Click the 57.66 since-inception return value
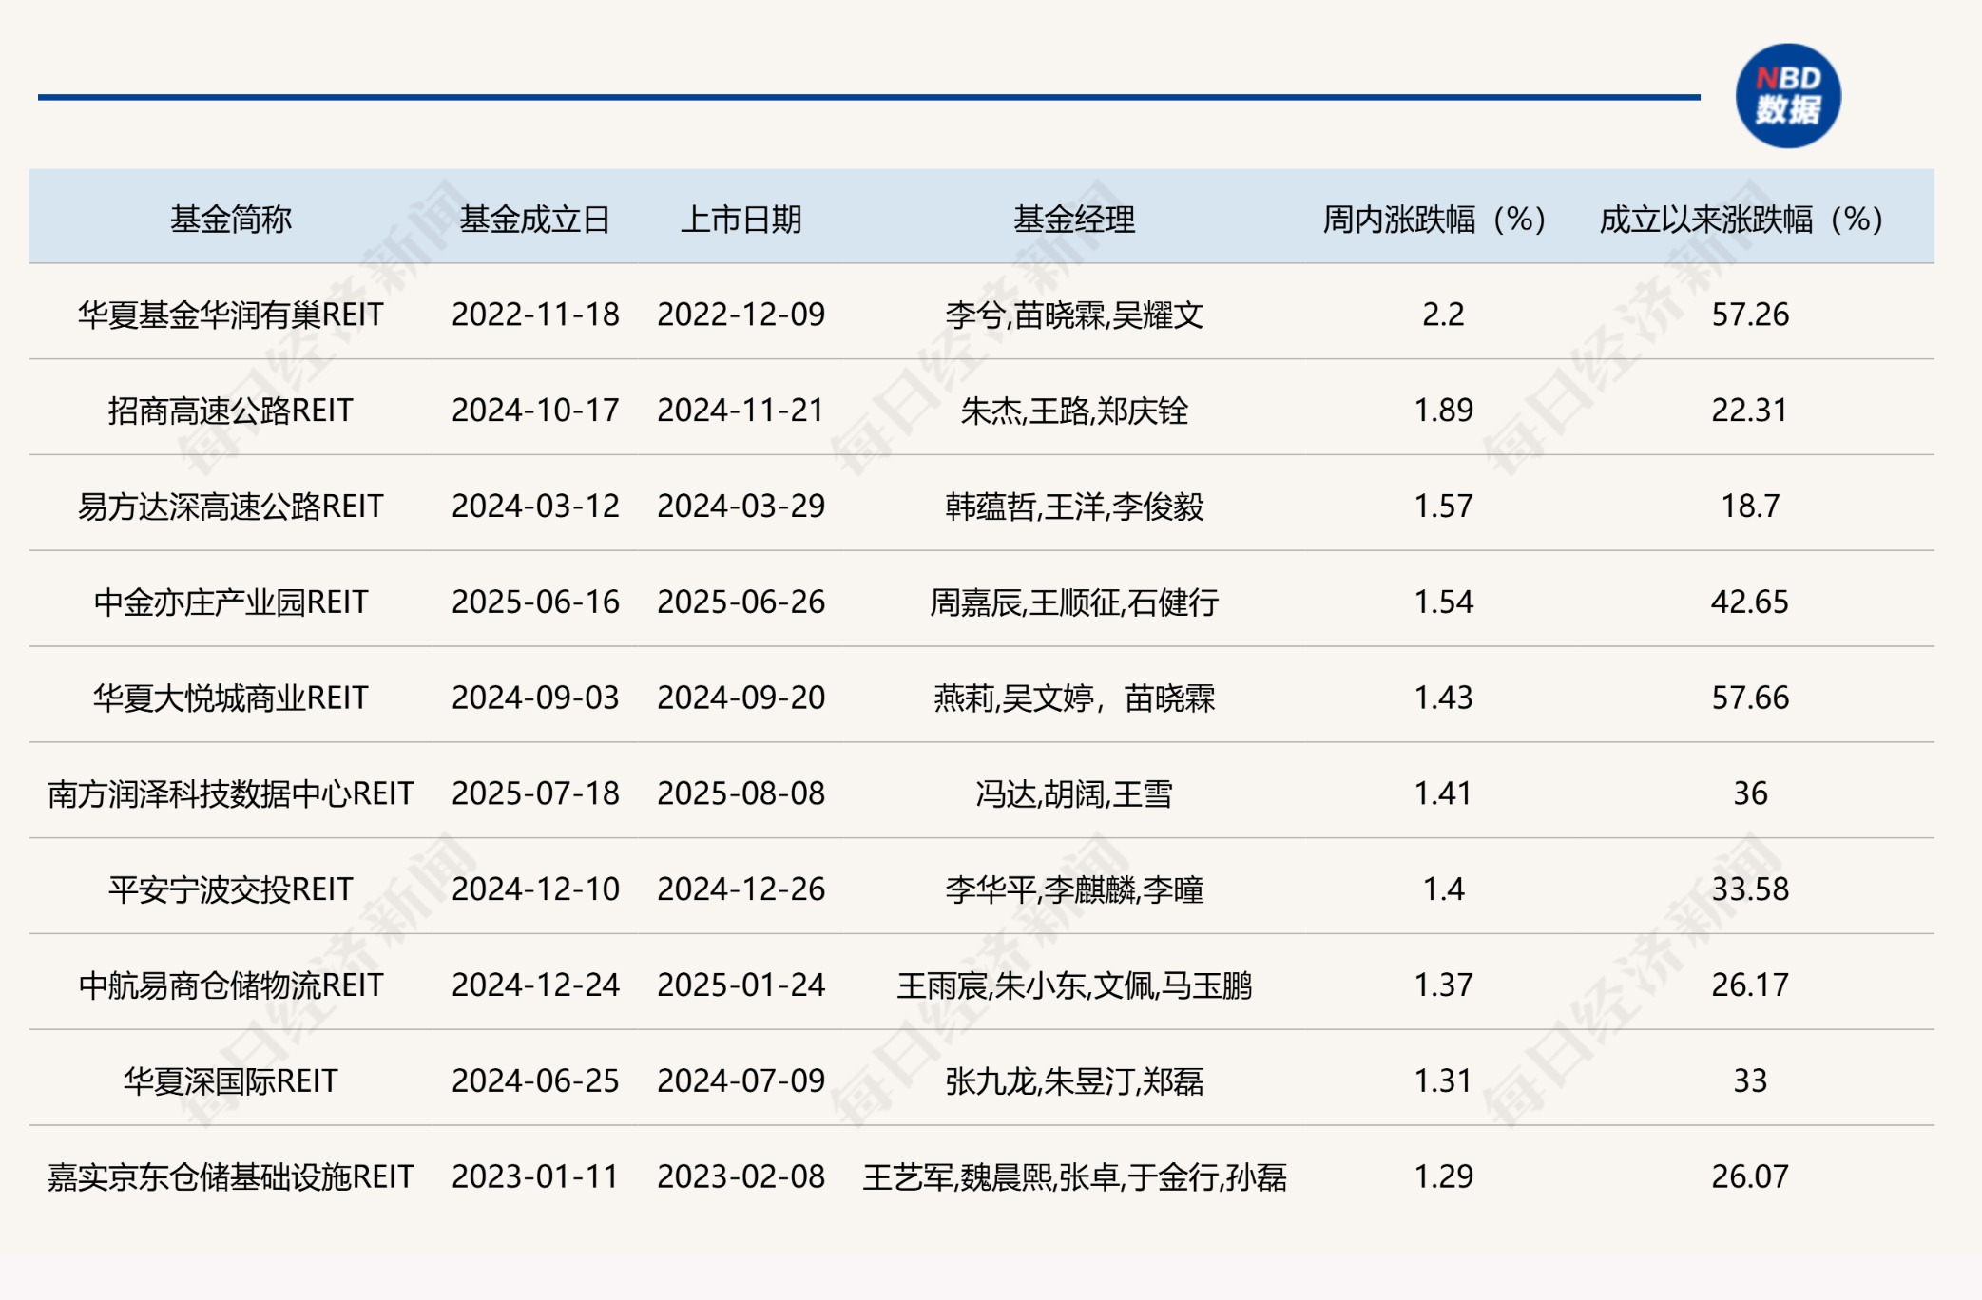 (x=1750, y=698)
